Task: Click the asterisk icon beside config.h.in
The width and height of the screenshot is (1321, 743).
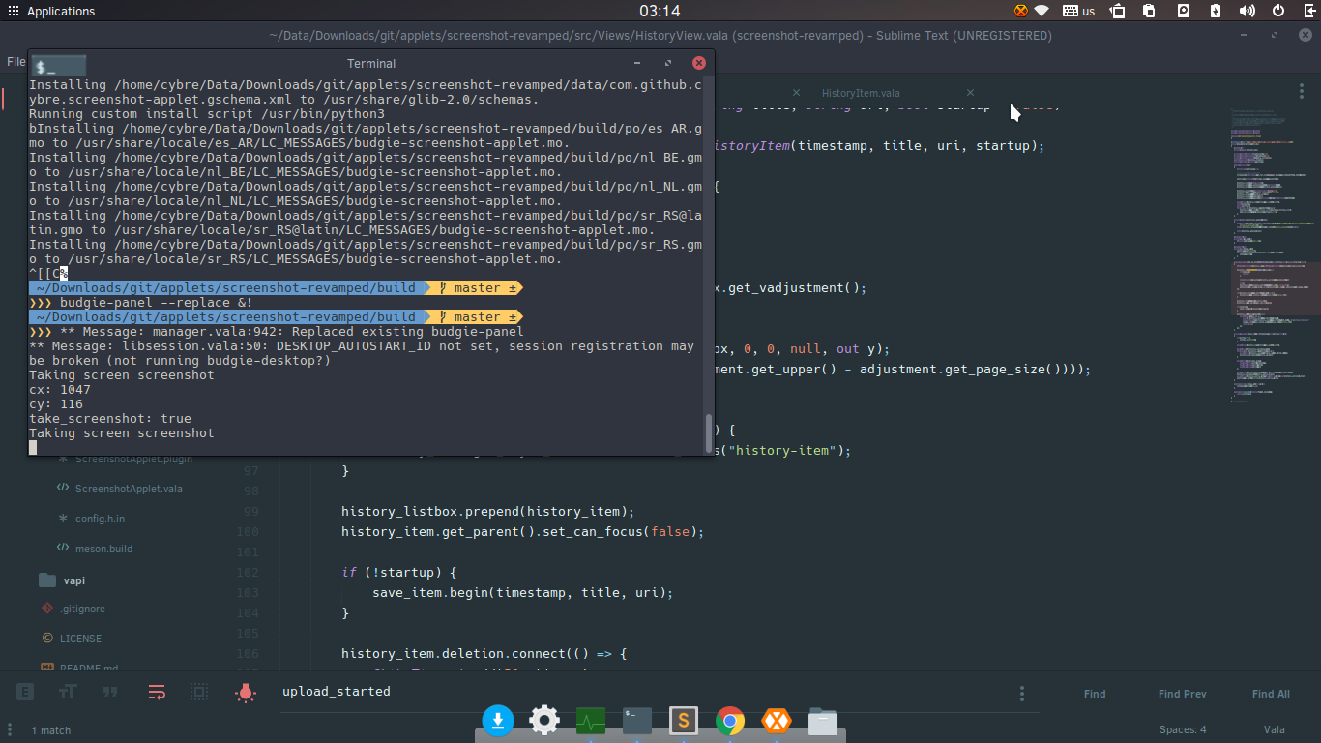Action: [63, 519]
